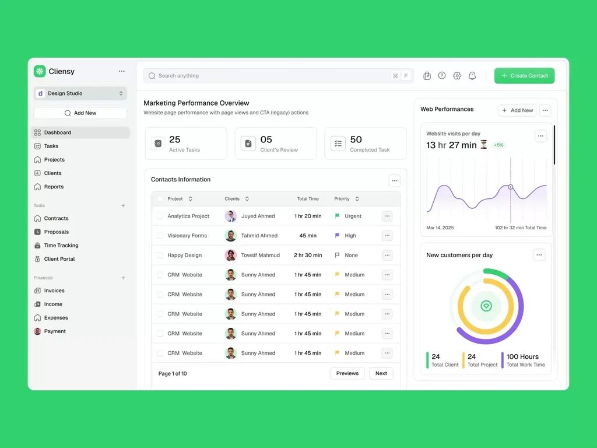
Task: Check the Analytics Project row checkbox
Action: (x=160, y=216)
